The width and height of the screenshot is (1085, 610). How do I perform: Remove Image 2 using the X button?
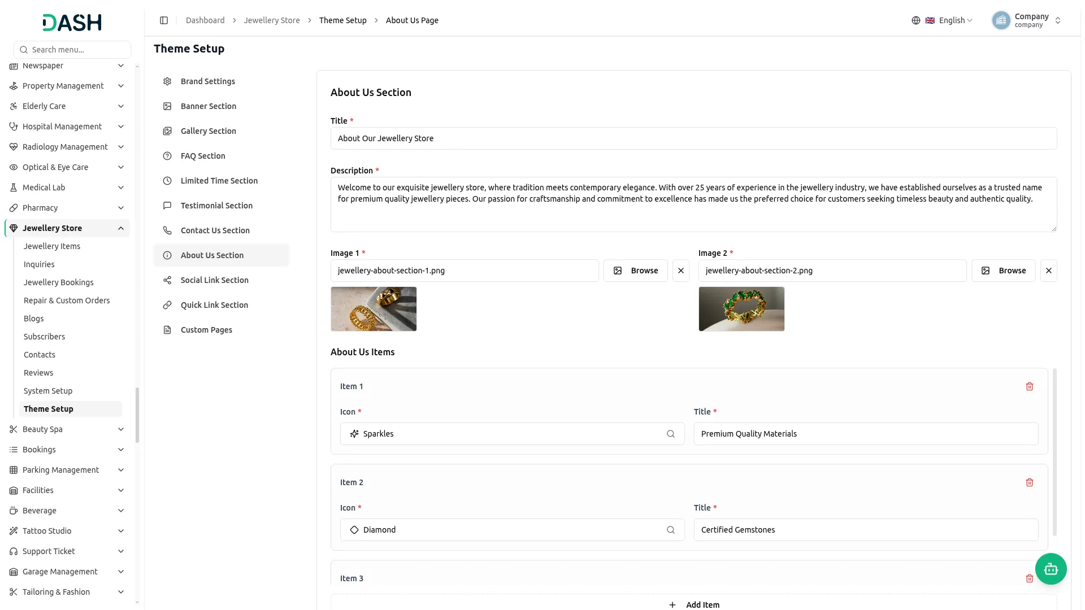(1048, 271)
